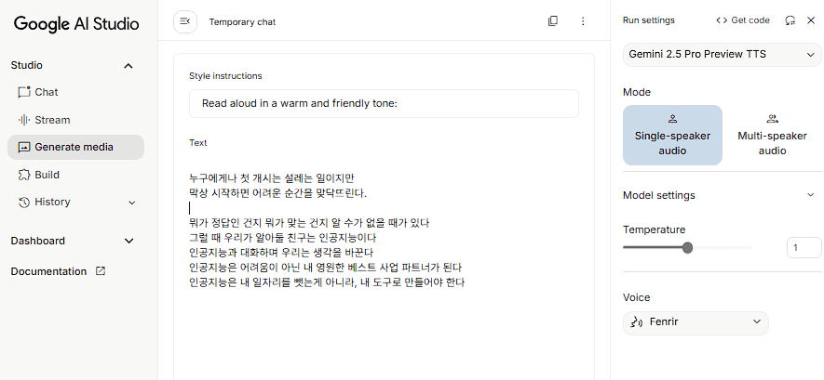Select Generate media in sidebar
Image resolution: width=824 pixels, height=380 pixels.
74,147
